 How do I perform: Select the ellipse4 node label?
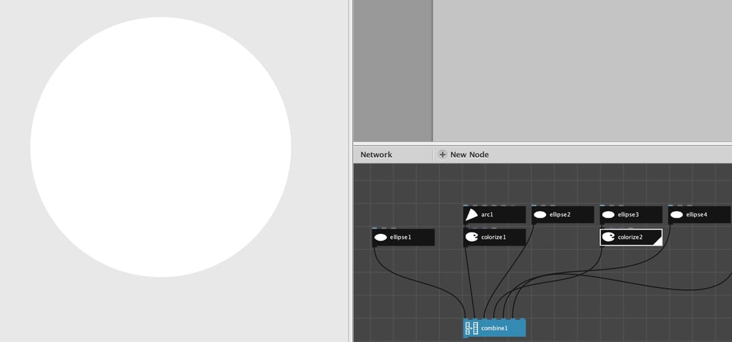tap(697, 215)
